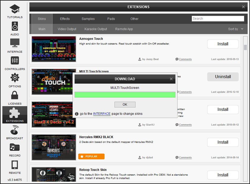The width and height of the screenshot is (250, 184).
Task: Open the Tutorials section
Action: click(15, 11)
